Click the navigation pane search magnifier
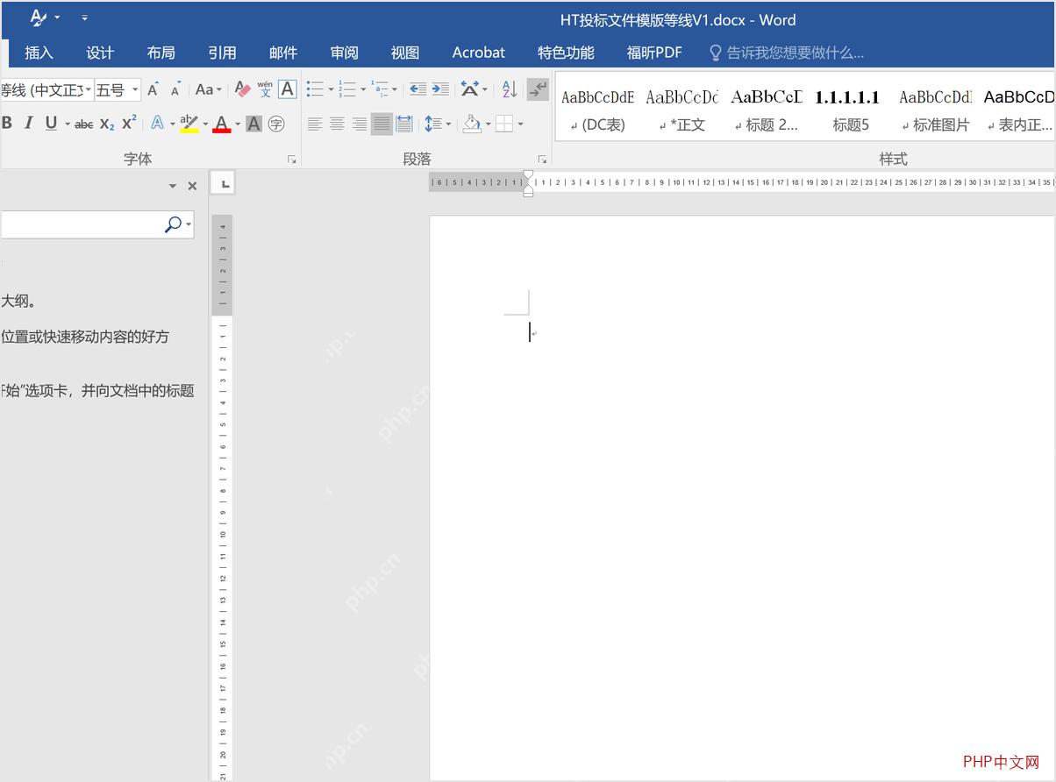This screenshot has height=782, width=1056. click(173, 224)
